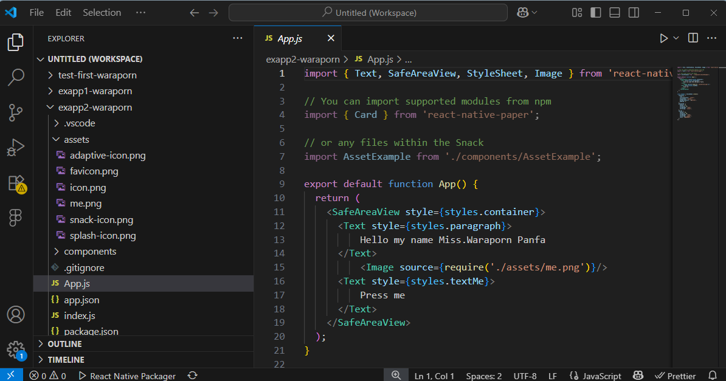Click the Run code play button
This screenshot has width=726, height=381.
(x=664, y=38)
